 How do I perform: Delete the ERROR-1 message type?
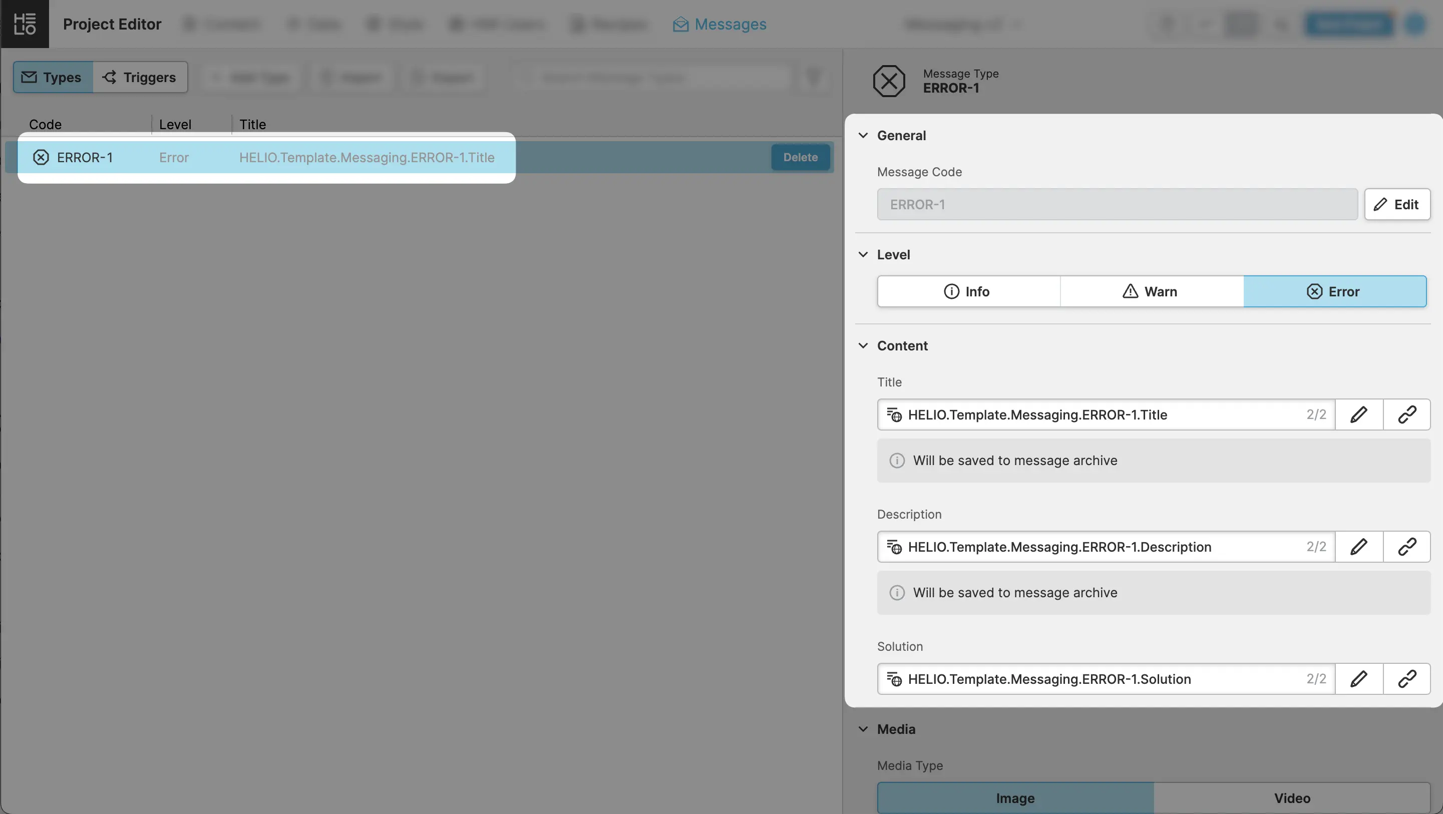[800, 157]
